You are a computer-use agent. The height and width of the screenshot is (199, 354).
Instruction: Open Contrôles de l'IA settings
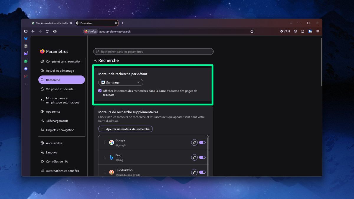coord(61,162)
